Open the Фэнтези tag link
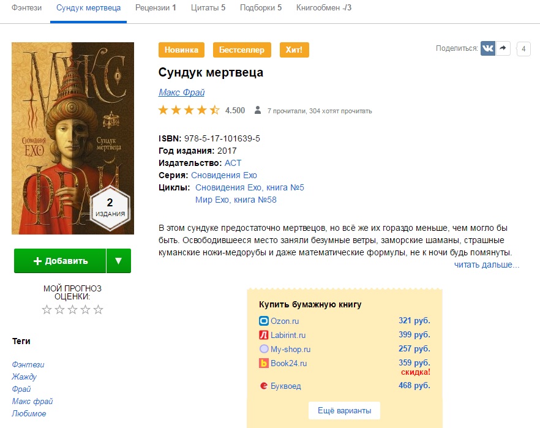The width and height of the screenshot is (540, 428). 28,364
